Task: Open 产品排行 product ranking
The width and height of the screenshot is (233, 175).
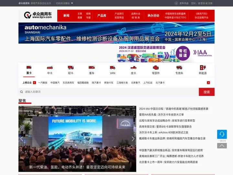Action: pyautogui.click(x=119, y=14)
